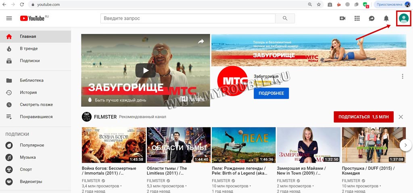Open Популярное subscription channel
413x193 pixels.
pos(35,145)
